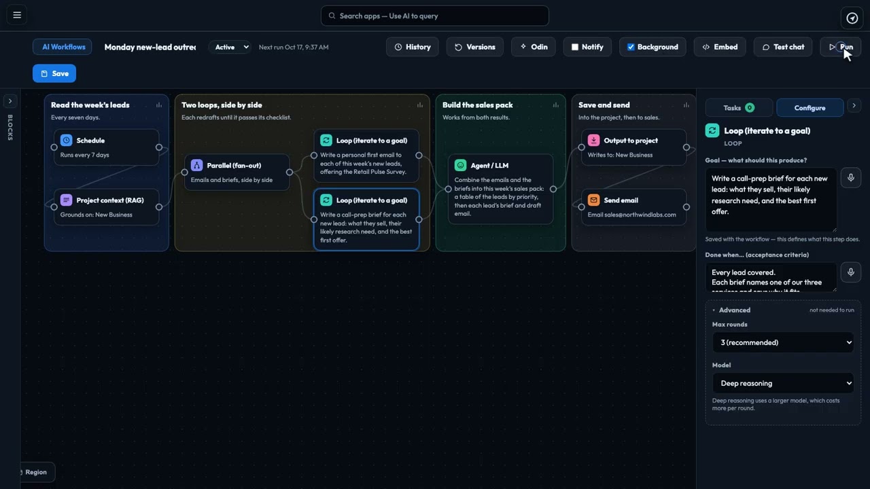Open the Model Deep reasoning dropdown
Image resolution: width=870 pixels, height=489 pixels.
tap(783, 383)
